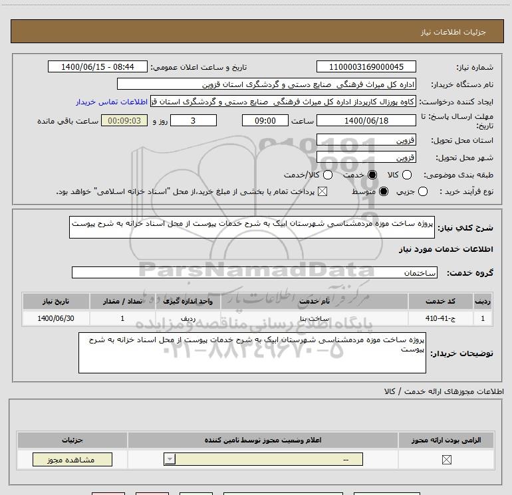The image size is (512, 495).
Task: Click the delivery city field قزوین
Action: coord(366,157)
